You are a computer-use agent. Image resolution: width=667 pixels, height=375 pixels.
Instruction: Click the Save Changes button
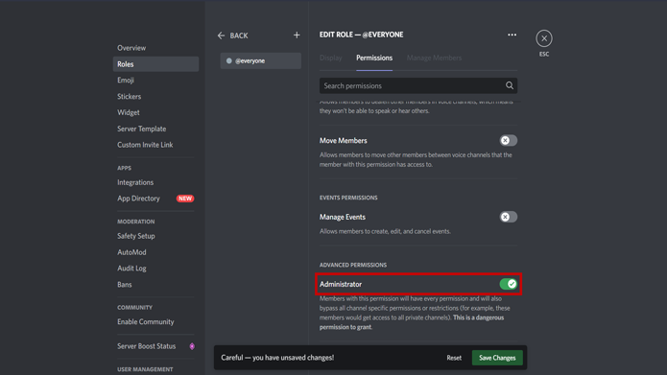pos(497,358)
